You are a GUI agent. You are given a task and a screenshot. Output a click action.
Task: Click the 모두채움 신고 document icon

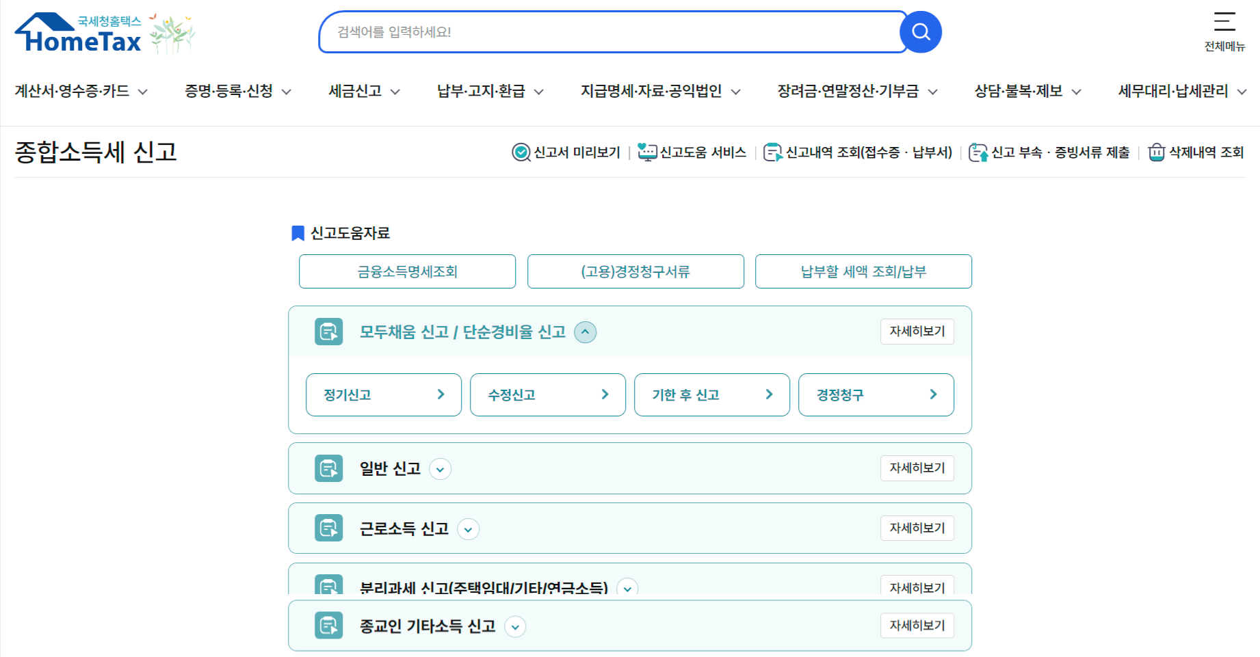click(x=328, y=332)
